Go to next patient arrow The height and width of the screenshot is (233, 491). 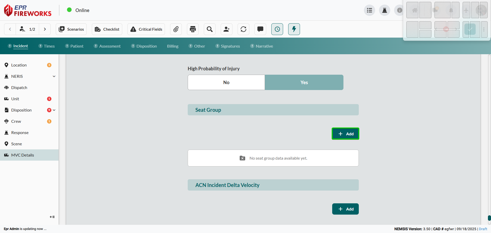click(45, 29)
